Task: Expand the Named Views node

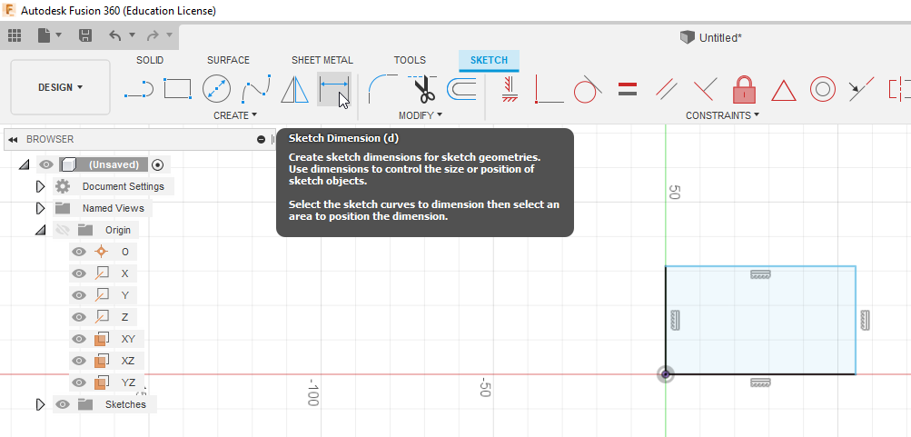Action: pyautogui.click(x=40, y=208)
